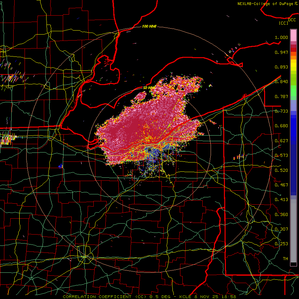This screenshot has height=299, width=299.
Task: Click the 0.467 legend value
Action: tap(281, 185)
